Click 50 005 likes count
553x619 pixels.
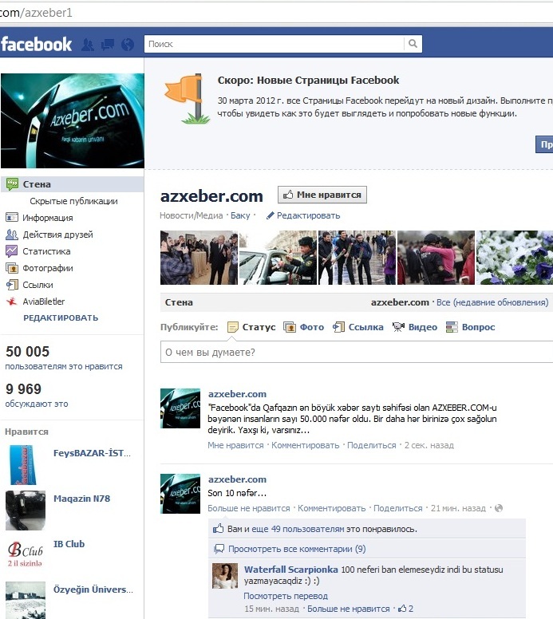pyautogui.click(x=27, y=351)
